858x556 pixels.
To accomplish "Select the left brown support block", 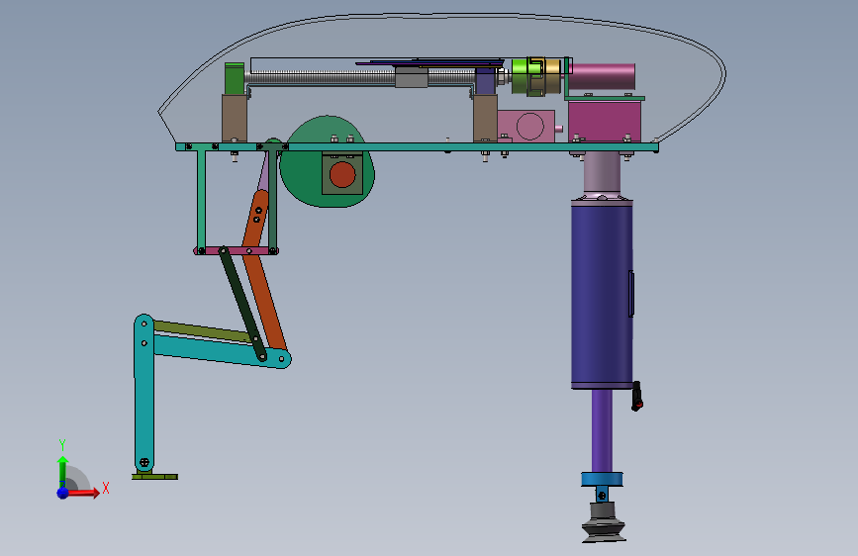I will click(235, 119).
